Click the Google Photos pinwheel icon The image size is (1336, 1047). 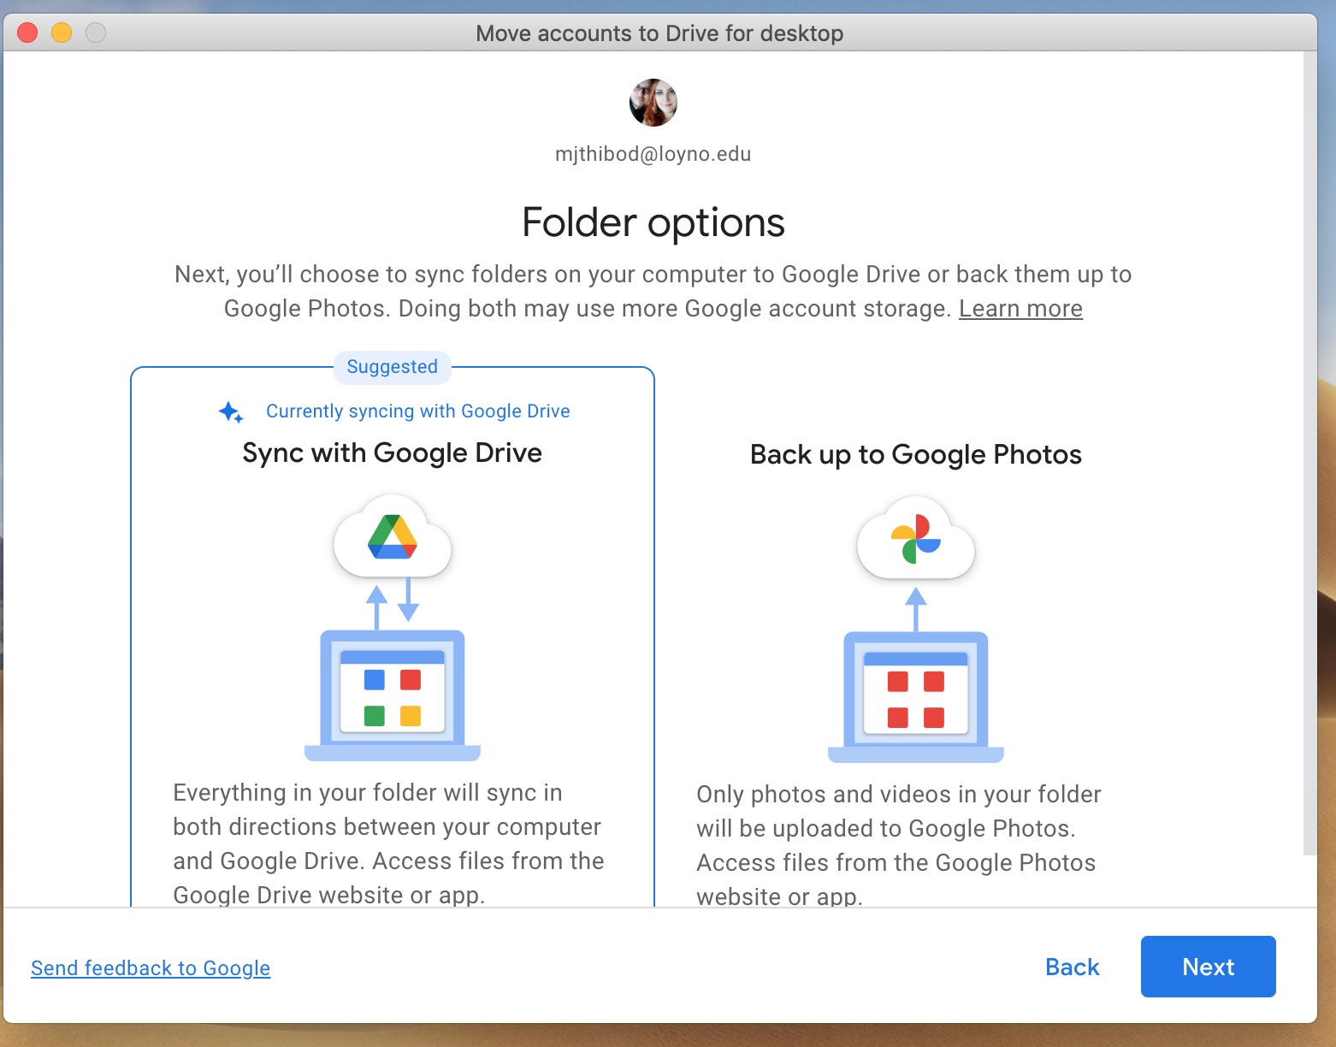point(915,540)
